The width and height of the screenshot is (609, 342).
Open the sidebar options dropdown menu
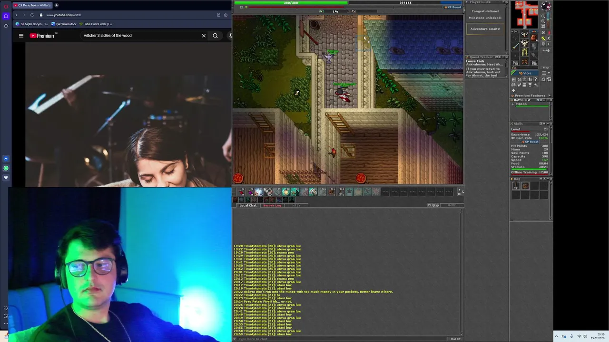[546, 73]
